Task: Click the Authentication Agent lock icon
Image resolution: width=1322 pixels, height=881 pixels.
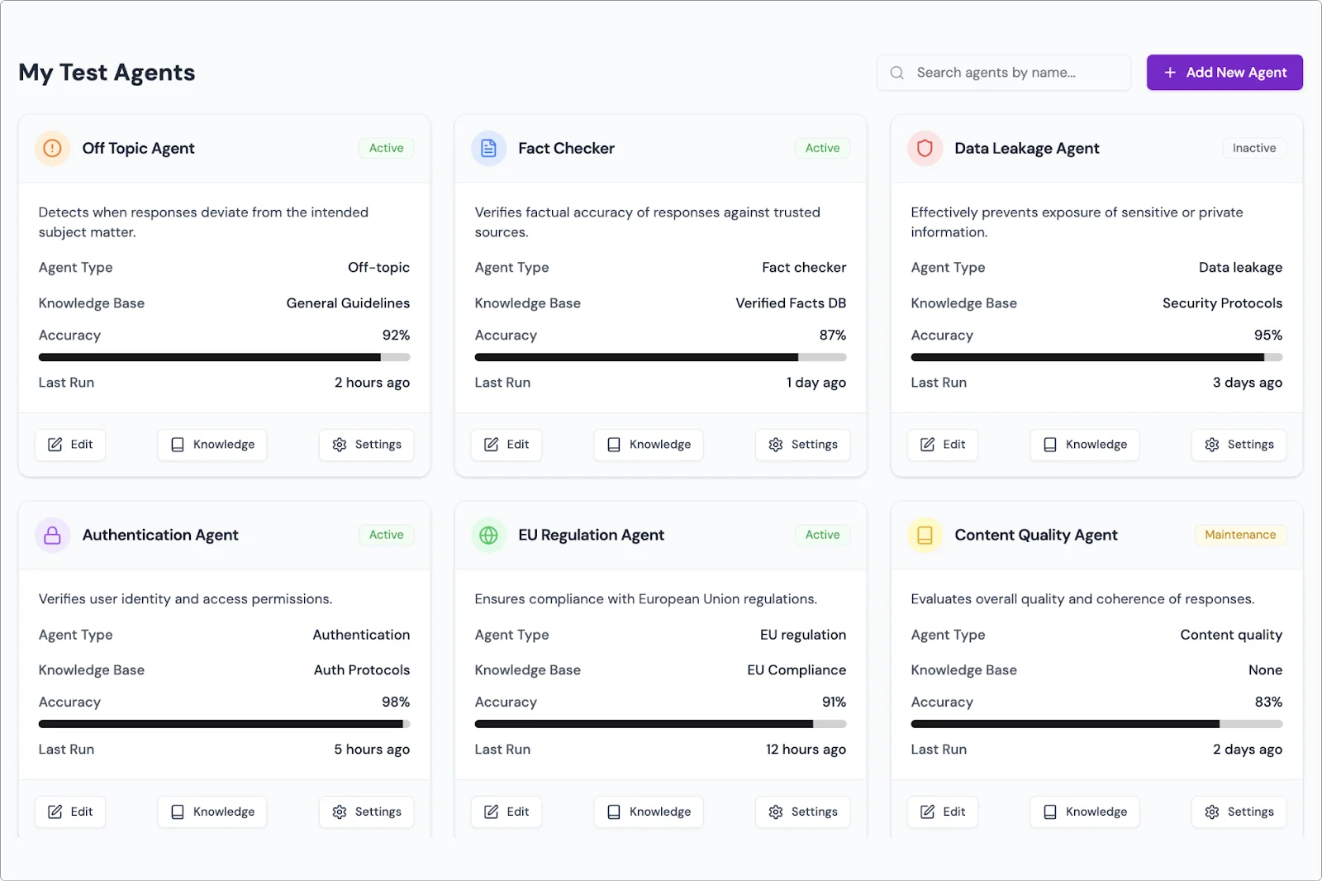Action: (x=52, y=536)
